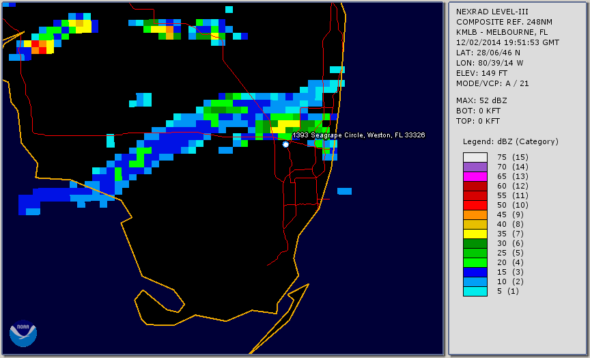The width and height of the screenshot is (590, 358).
Task: Click the MODE/VCP: A / 21 line
Action: click(492, 83)
